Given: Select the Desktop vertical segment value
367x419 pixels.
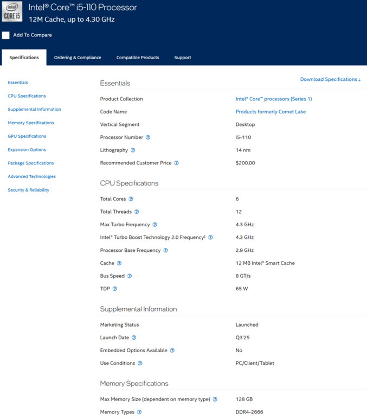Looking at the screenshot, I should pos(245,124).
